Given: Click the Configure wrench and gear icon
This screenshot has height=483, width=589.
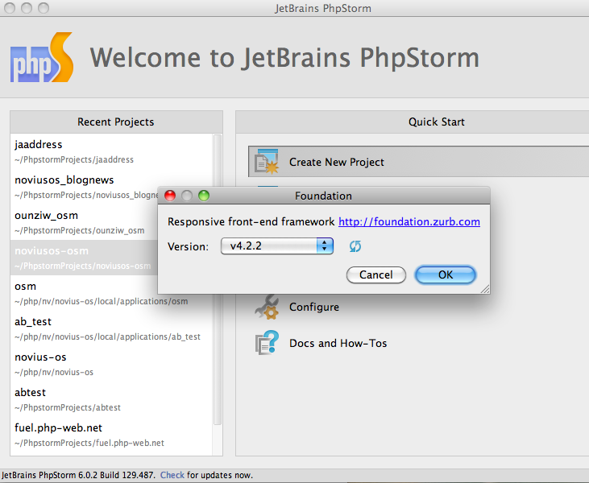Looking at the screenshot, I should [267, 307].
